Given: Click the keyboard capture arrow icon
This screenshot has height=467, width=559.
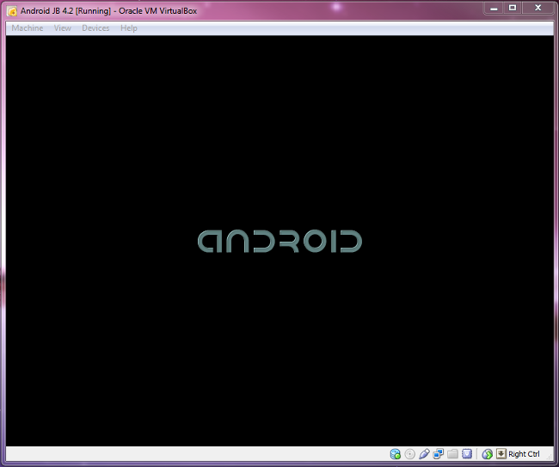Looking at the screenshot, I should 501,453.
